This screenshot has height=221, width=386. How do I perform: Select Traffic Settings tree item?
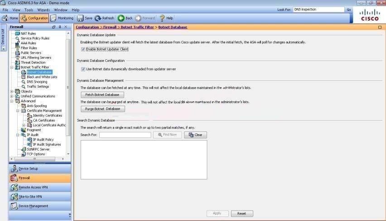[38, 87]
